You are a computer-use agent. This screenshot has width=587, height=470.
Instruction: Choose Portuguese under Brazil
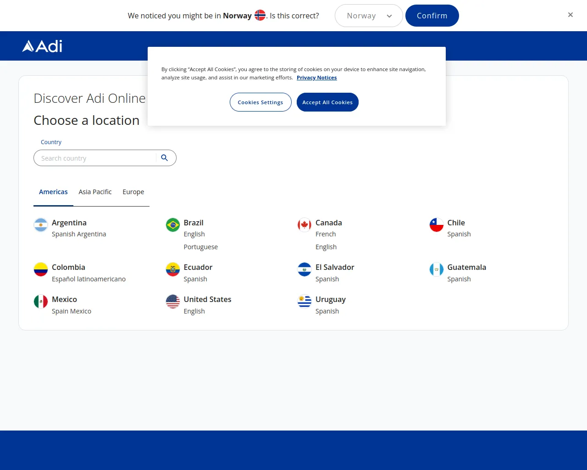(201, 247)
